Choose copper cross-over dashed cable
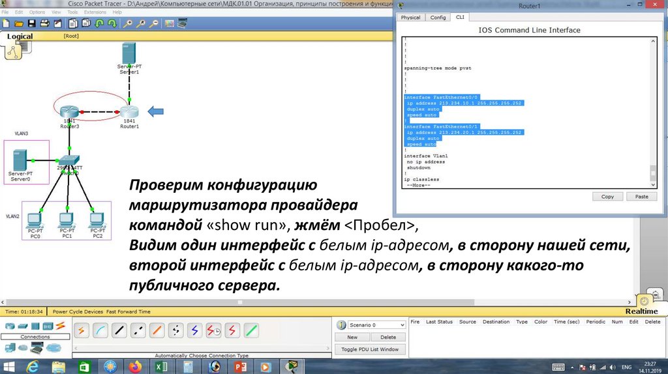The image size is (668, 374). (138, 330)
